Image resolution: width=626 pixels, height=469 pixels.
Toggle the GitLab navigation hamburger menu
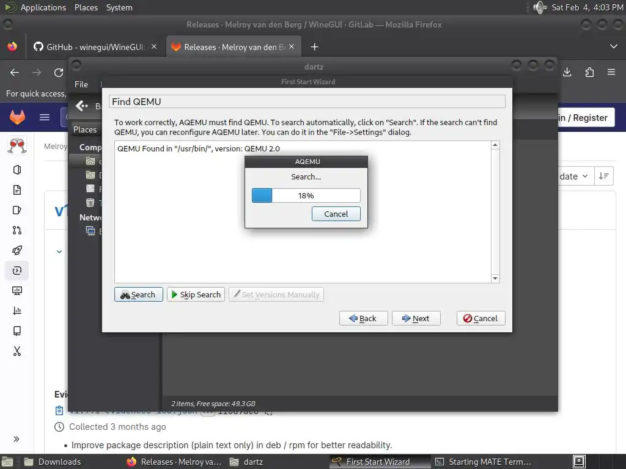(45, 117)
